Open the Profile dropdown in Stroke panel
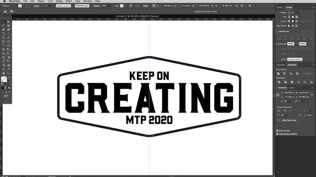The image size is (316, 177). [304, 59]
